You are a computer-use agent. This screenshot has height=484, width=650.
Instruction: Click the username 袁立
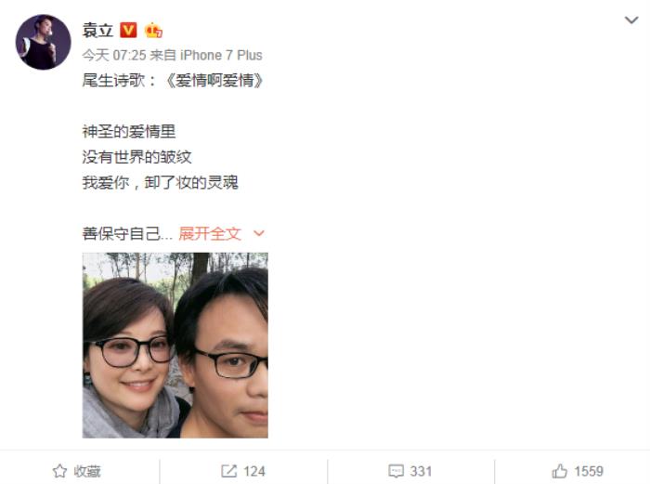tap(97, 31)
